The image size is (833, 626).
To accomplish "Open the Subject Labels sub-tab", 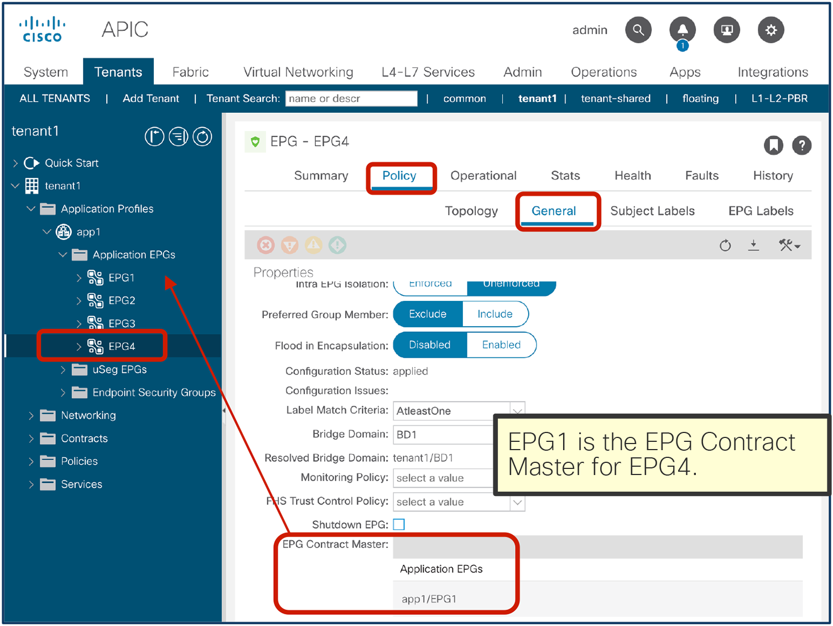I will click(652, 211).
